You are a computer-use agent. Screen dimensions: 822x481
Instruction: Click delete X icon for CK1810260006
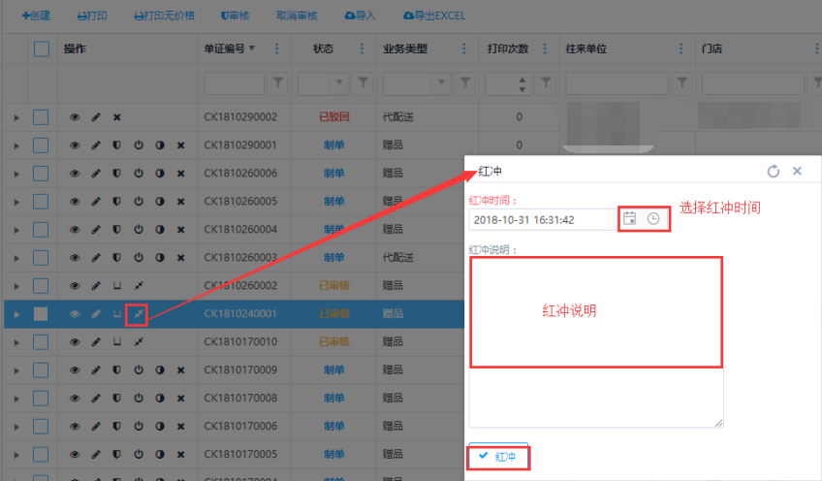coord(180,174)
